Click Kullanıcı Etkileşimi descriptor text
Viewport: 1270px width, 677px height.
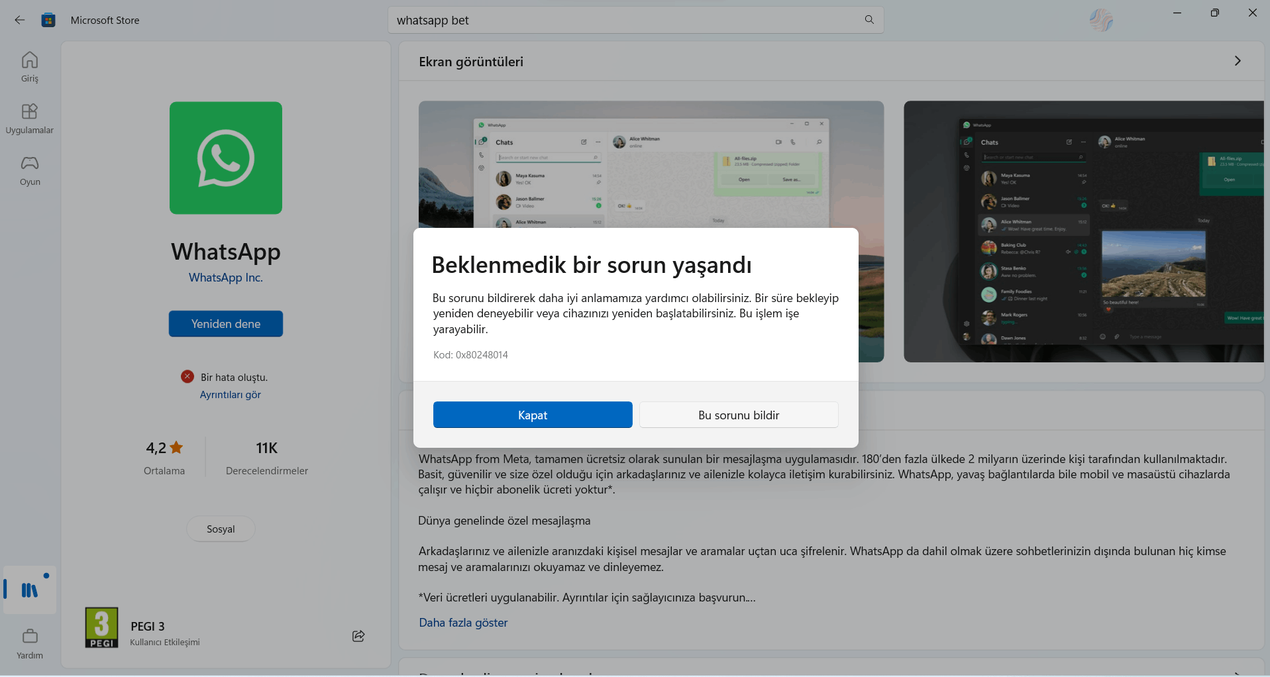165,642
